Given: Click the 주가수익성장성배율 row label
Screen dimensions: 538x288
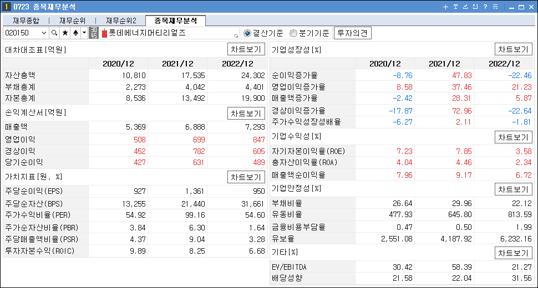Looking at the screenshot, I should coord(306,122).
